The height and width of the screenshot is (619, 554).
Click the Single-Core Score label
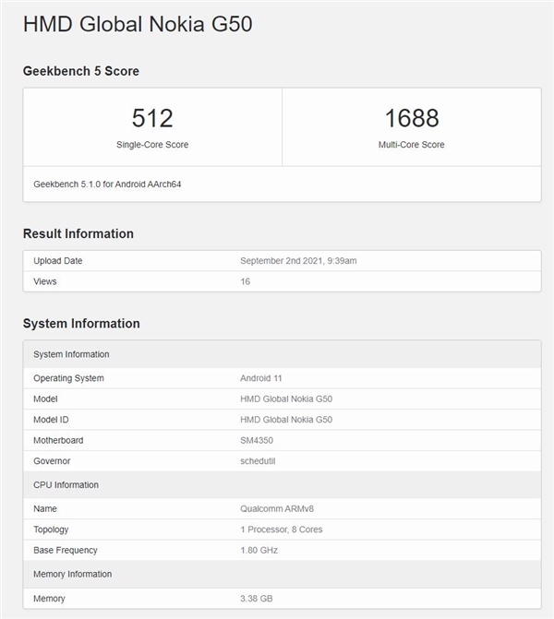pyautogui.click(x=152, y=145)
